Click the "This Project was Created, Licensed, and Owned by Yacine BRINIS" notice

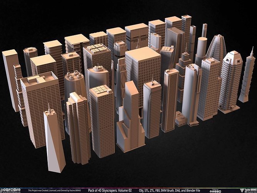click(54, 191)
